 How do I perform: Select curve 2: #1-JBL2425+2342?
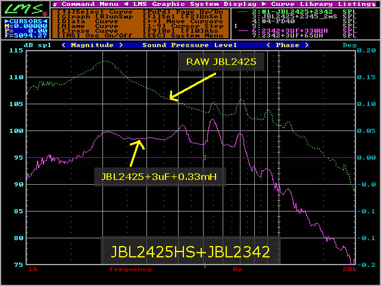pyautogui.click(x=292, y=11)
